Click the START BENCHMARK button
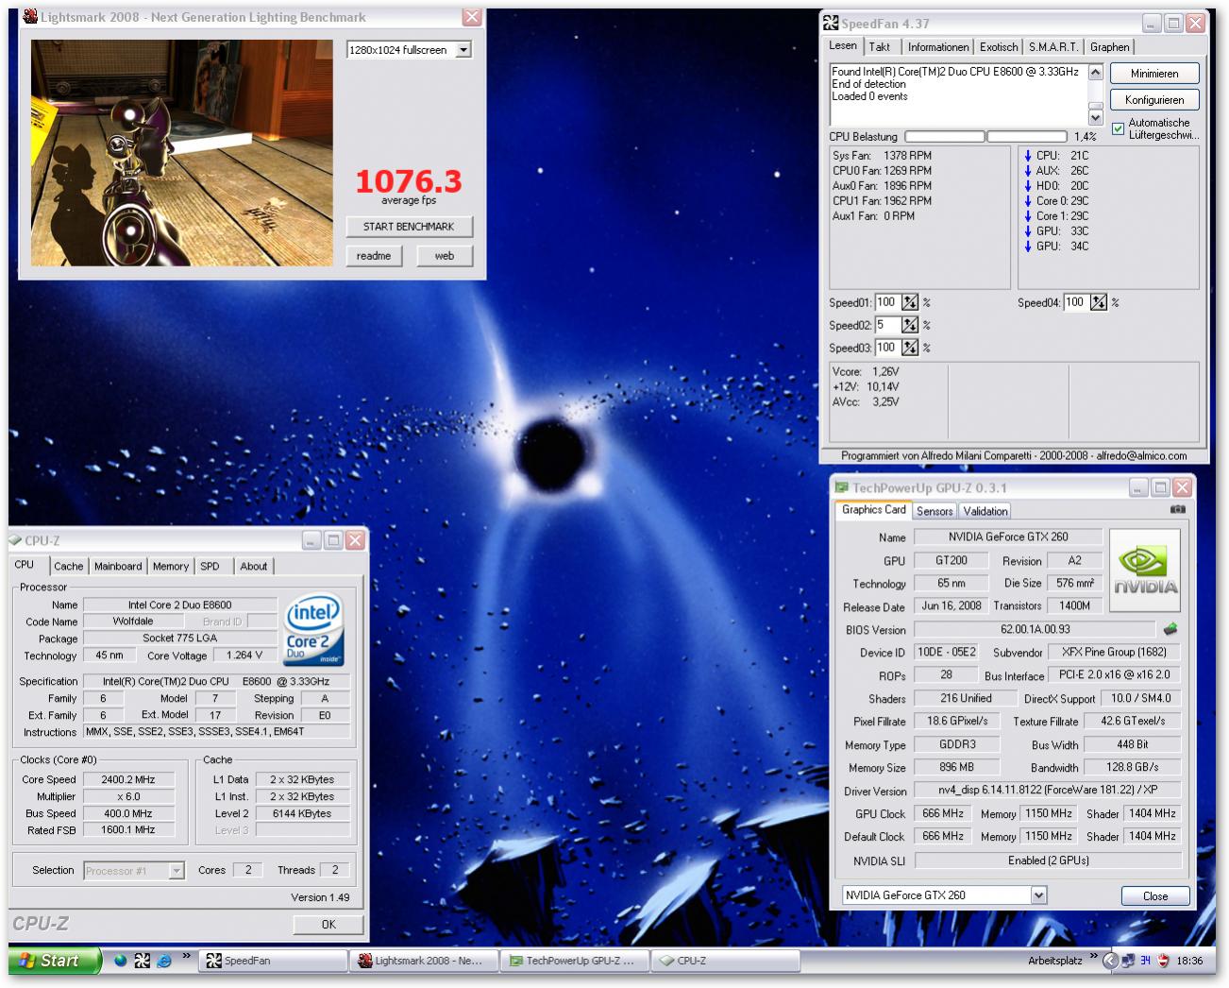The height and width of the screenshot is (988, 1229). coord(409,227)
